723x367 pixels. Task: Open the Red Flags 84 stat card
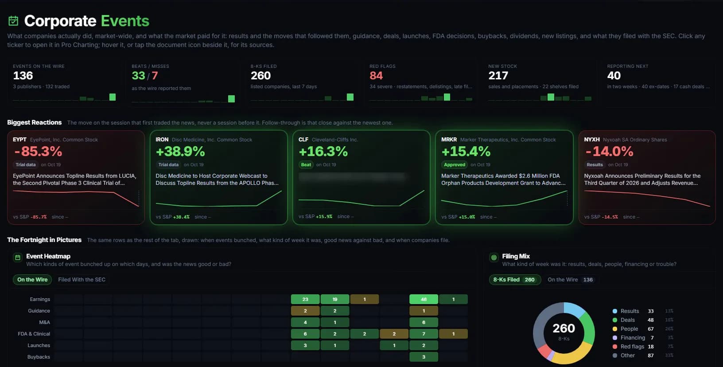tap(421, 83)
